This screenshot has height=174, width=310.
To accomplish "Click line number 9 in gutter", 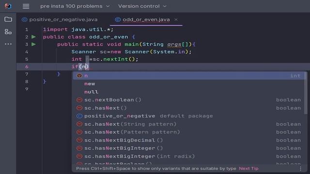I will click(27, 89).
